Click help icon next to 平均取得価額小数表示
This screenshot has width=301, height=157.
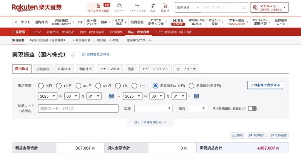244,108
